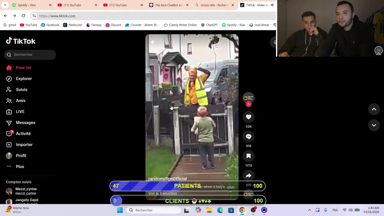Open the Facebook bookmark
The height and width of the screenshot is (216, 384).
(x=50, y=25)
